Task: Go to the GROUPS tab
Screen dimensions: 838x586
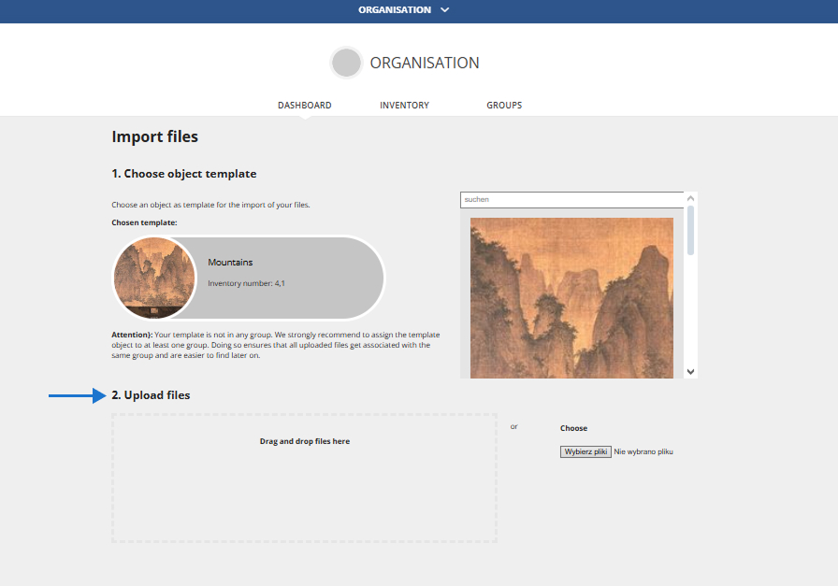Action: 504,106
